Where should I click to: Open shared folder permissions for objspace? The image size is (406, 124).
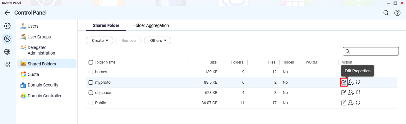pos(351,92)
